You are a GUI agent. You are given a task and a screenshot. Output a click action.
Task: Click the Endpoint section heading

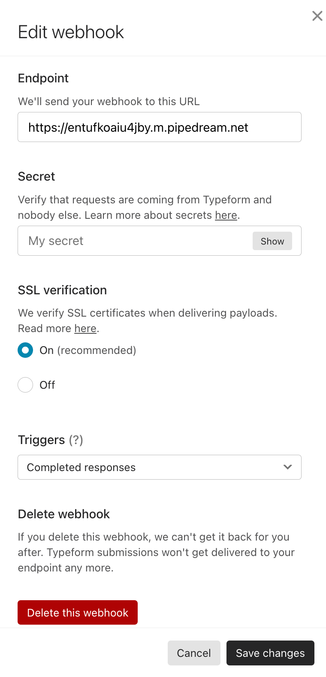(x=43, y=78)
